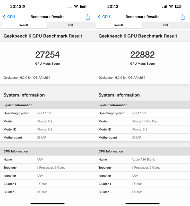Tap Cluster 1 '2 Cores' value on right phone
Viewport: 190px width, 206px height.
pos(137,184)
